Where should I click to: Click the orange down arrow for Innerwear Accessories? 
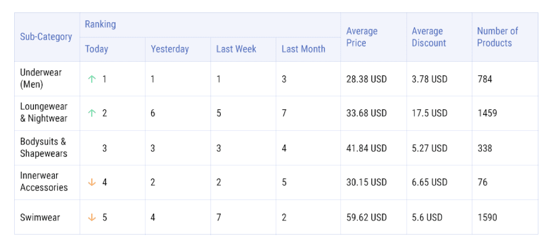[92, 182]
